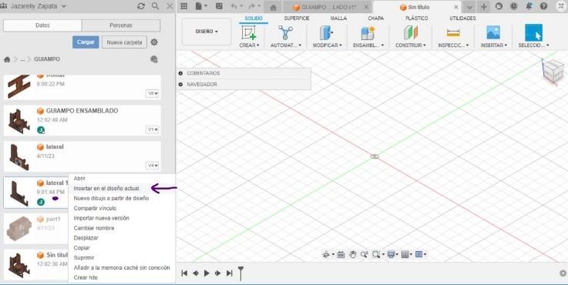
Task: Choose Cambiar nombre in context menu
Action: [x=94, y=228]
